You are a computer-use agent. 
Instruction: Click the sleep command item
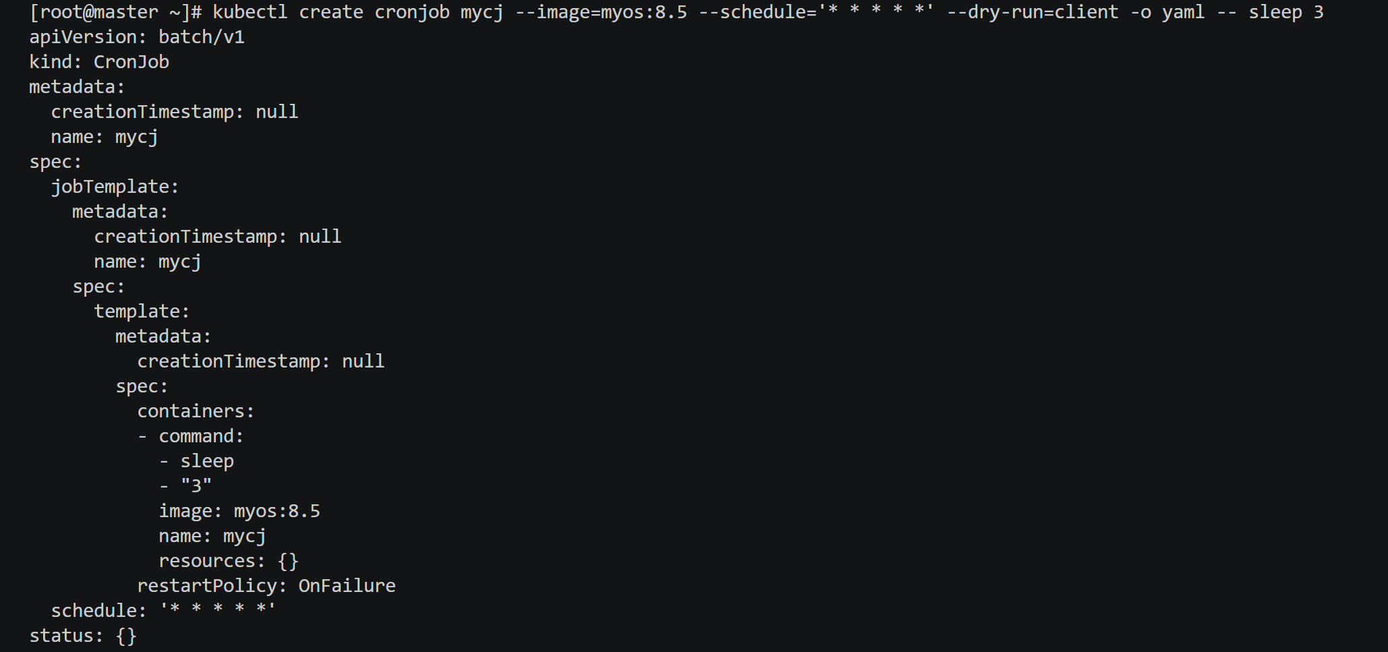point(207,461)
